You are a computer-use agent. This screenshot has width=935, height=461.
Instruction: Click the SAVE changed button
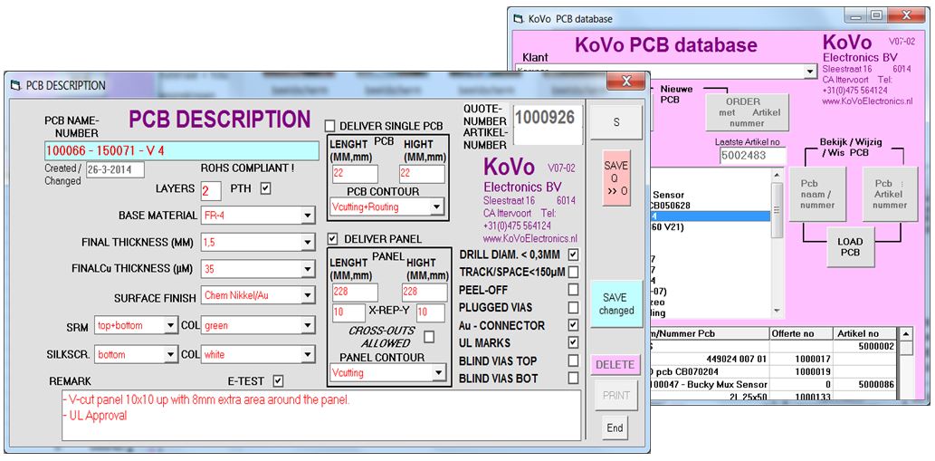616,303
